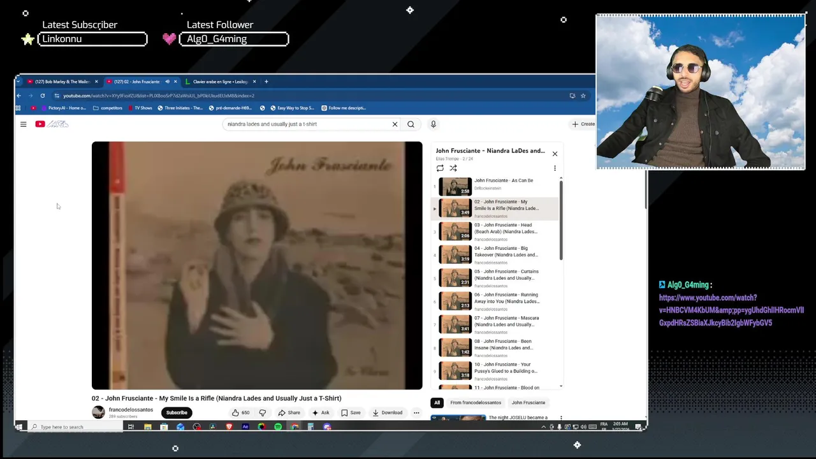Viewport: 816px width, 459px height.
Task: Like the video showing 650 likes
Action: click(241, 412)
